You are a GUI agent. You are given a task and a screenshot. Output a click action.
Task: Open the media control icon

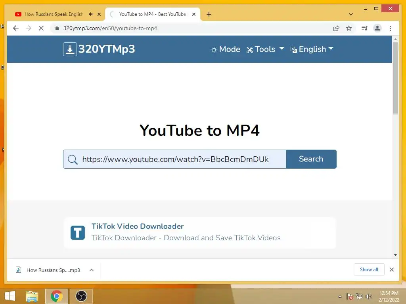click(x=365, y=28)
